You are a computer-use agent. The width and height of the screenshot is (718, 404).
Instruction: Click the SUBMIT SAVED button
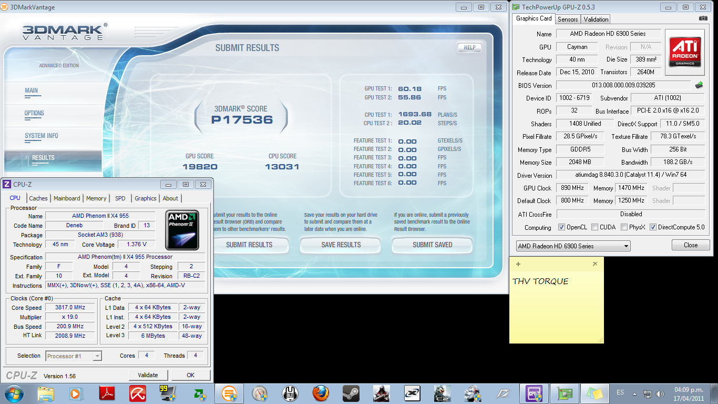point(433,245)
